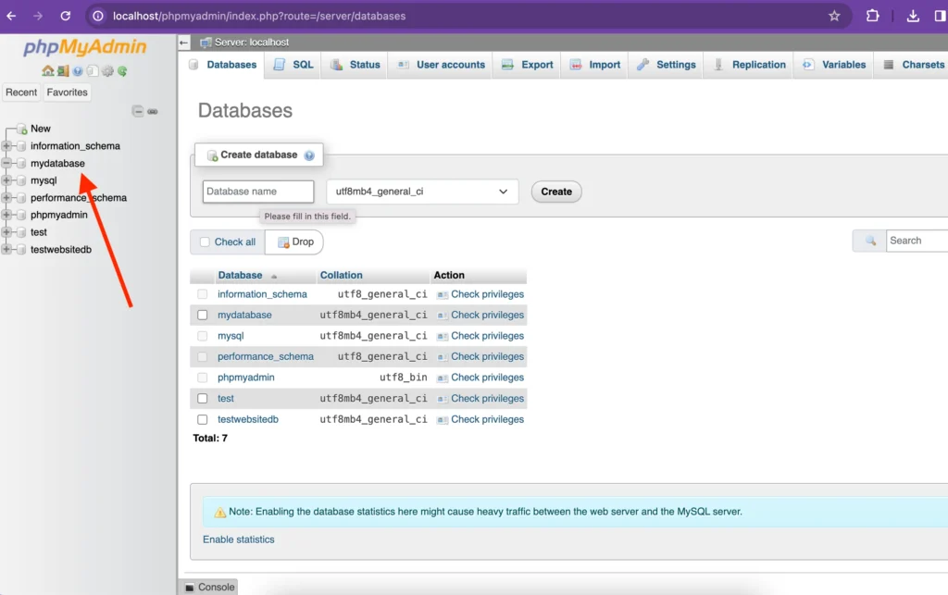Image resolution: width=948 pixels, height=595 pixels.
Task: Click Enable statistics link
Action: coord(238,539)
